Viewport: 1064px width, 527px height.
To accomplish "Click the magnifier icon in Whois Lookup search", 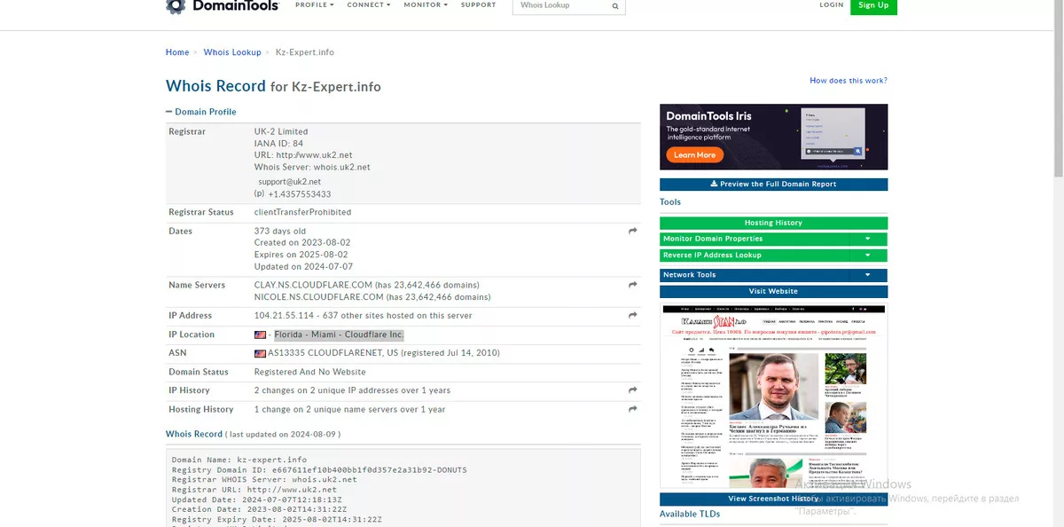I will 615,6.
